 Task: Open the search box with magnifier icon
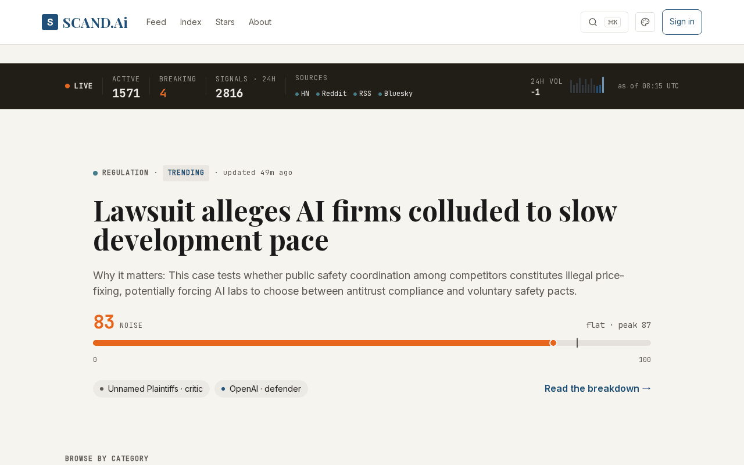604,22
